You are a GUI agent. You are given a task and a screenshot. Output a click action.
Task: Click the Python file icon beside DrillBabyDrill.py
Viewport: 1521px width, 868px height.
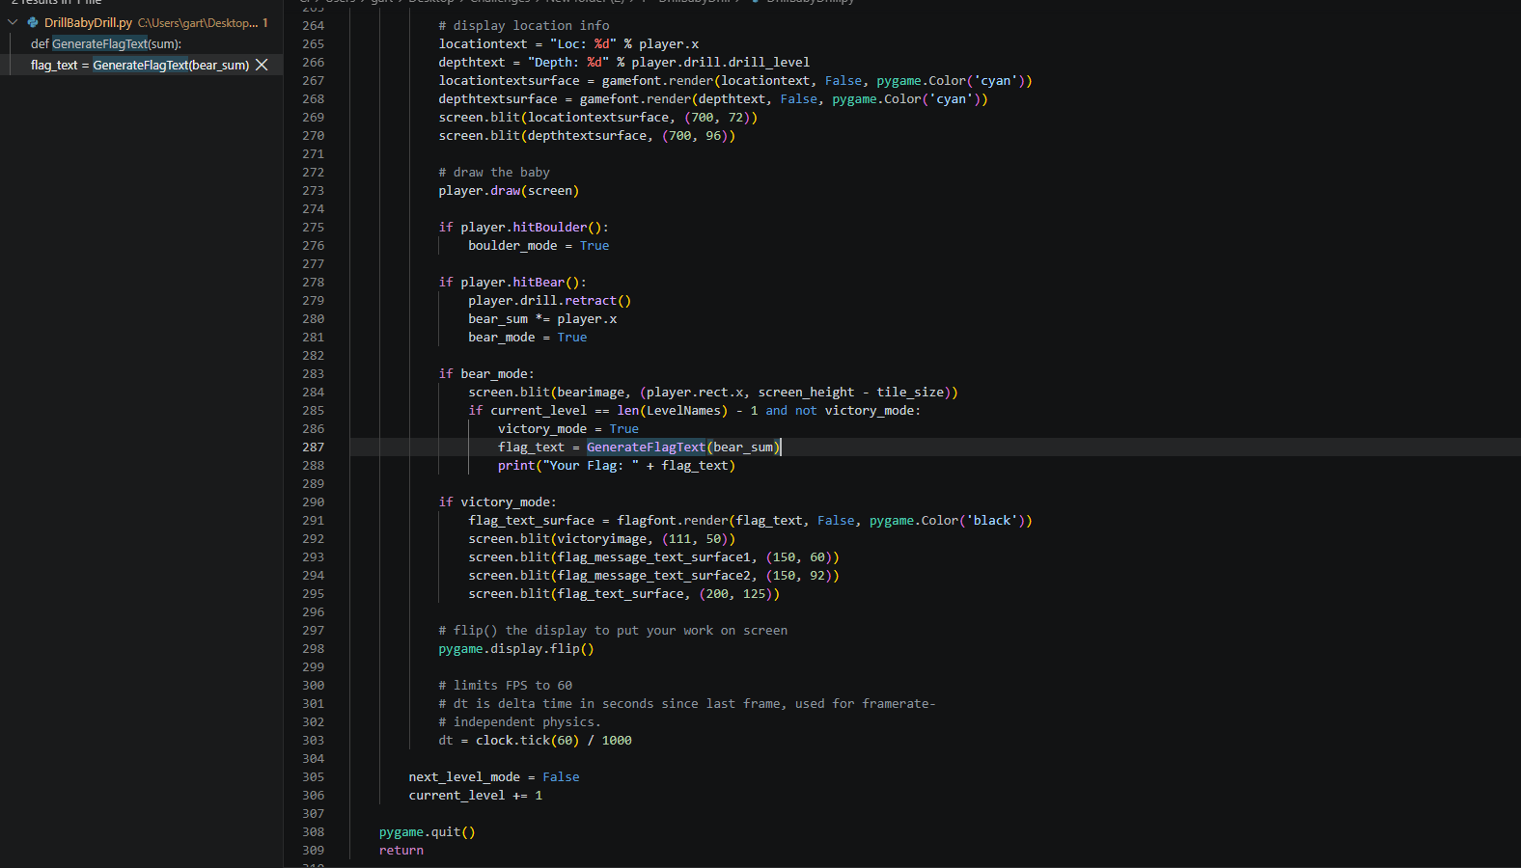click(x=33, y=22)
